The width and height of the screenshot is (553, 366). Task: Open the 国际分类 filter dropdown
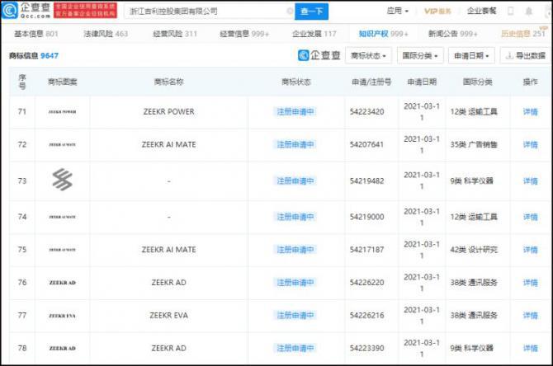point(420,56)
